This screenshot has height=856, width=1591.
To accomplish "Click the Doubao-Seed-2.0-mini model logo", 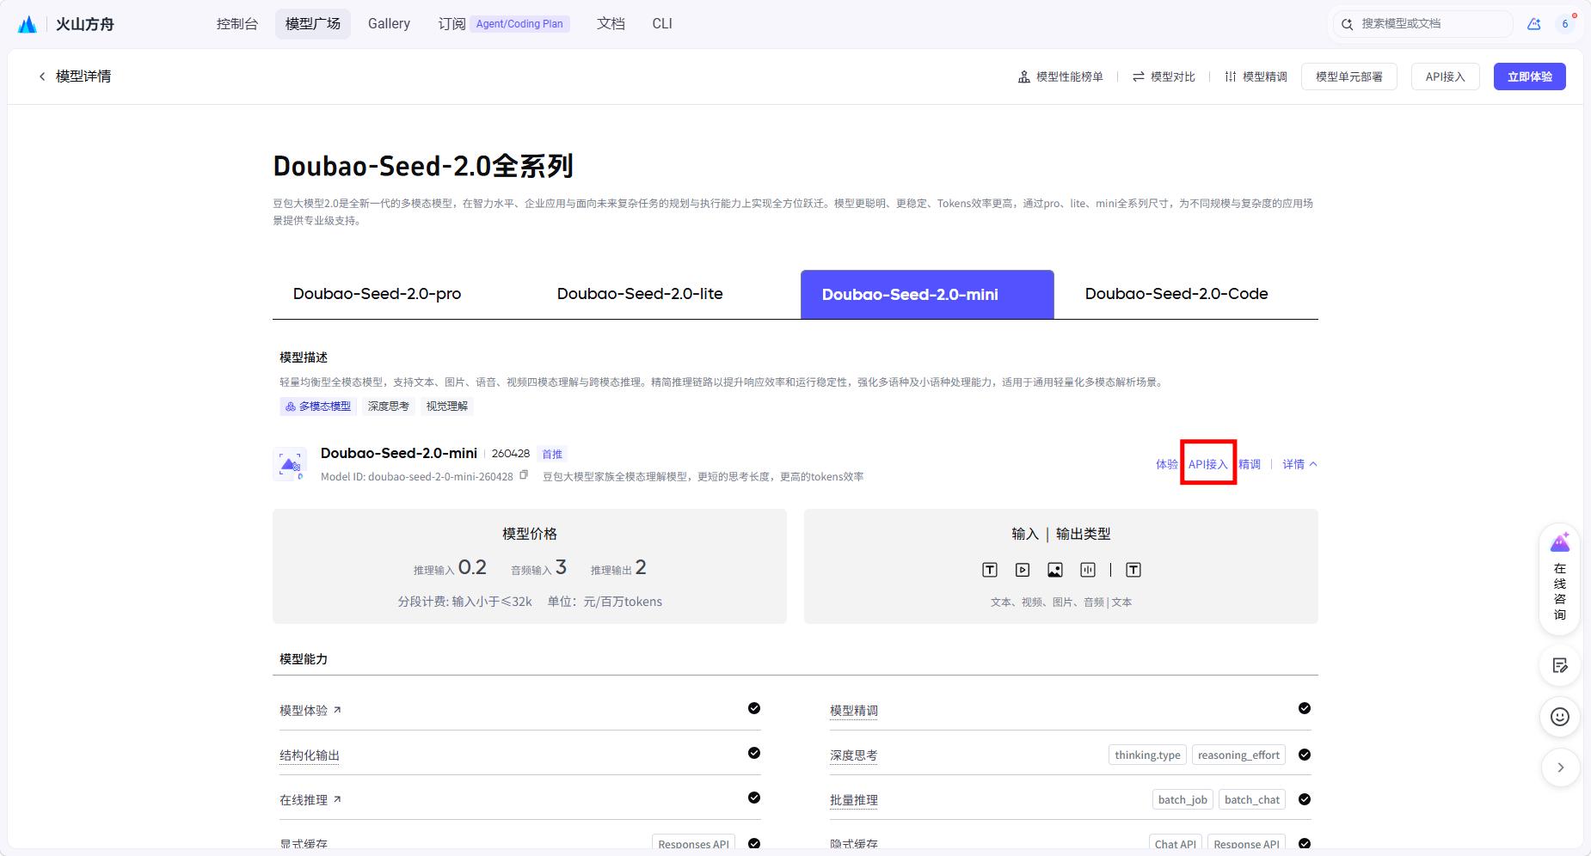I will 290,464.
